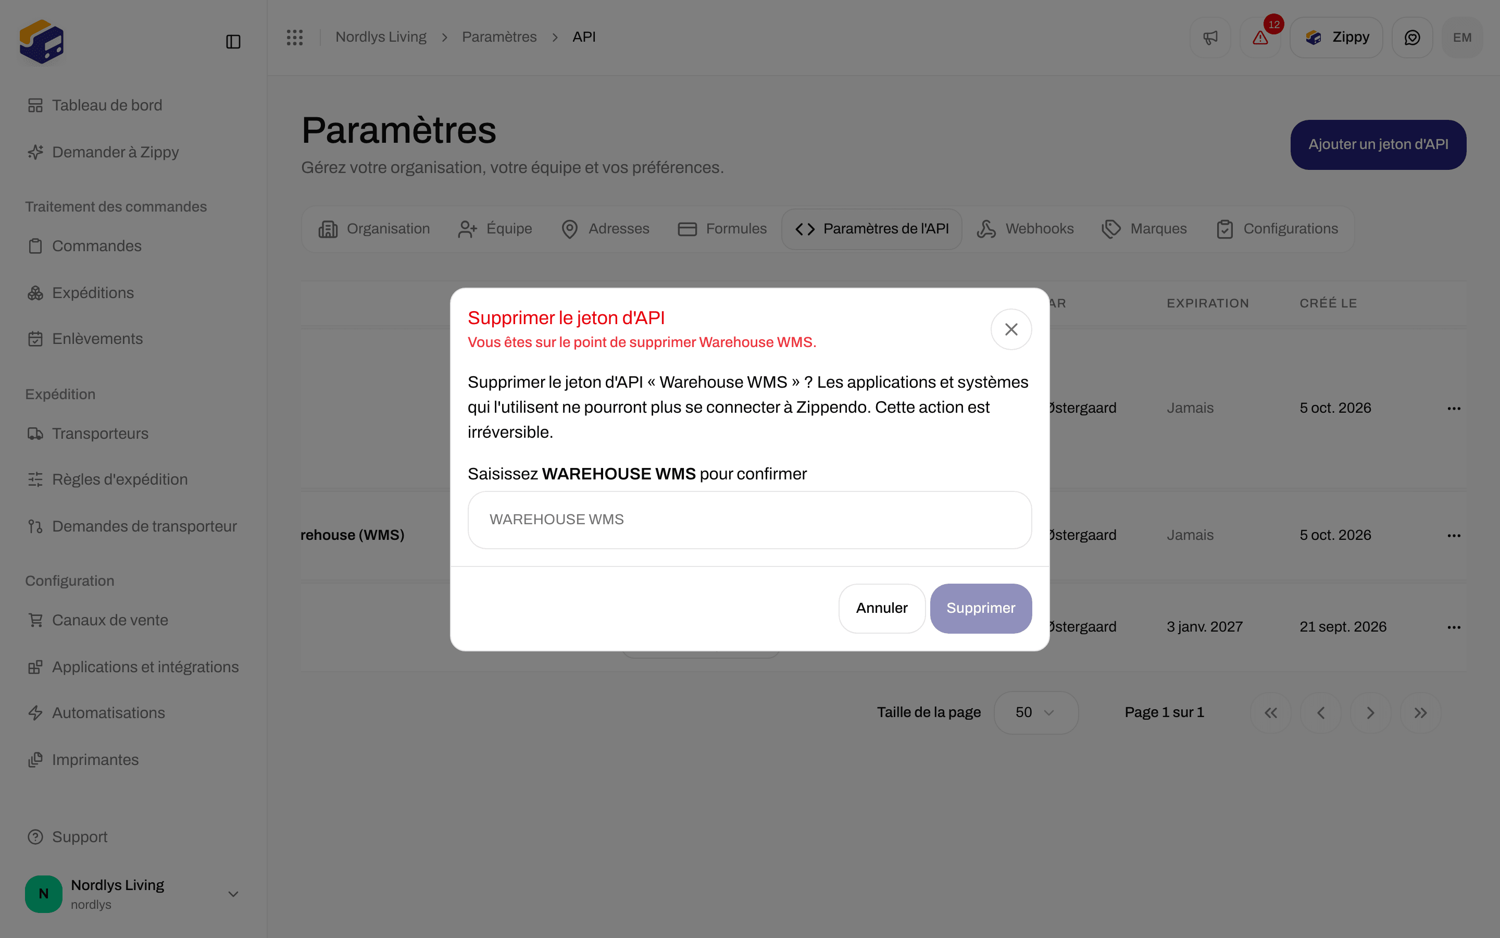
Task: Collapse the sidebar with the panel icon
Action: pos(233,42)
